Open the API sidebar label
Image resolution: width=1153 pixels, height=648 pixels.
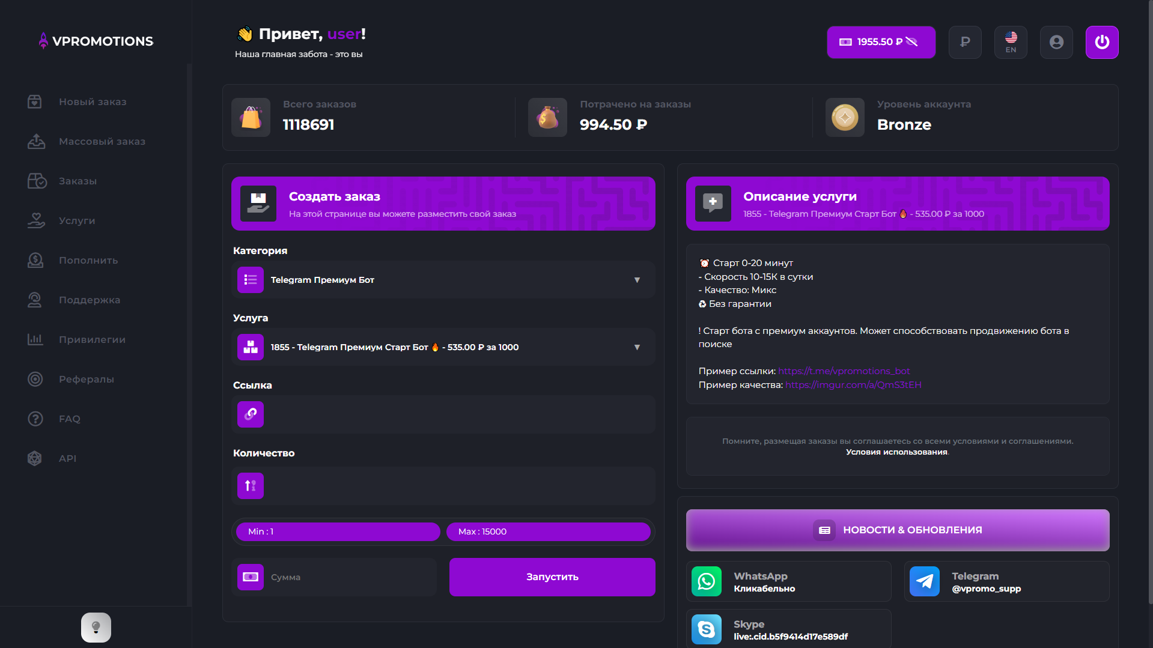coord(67,458)
